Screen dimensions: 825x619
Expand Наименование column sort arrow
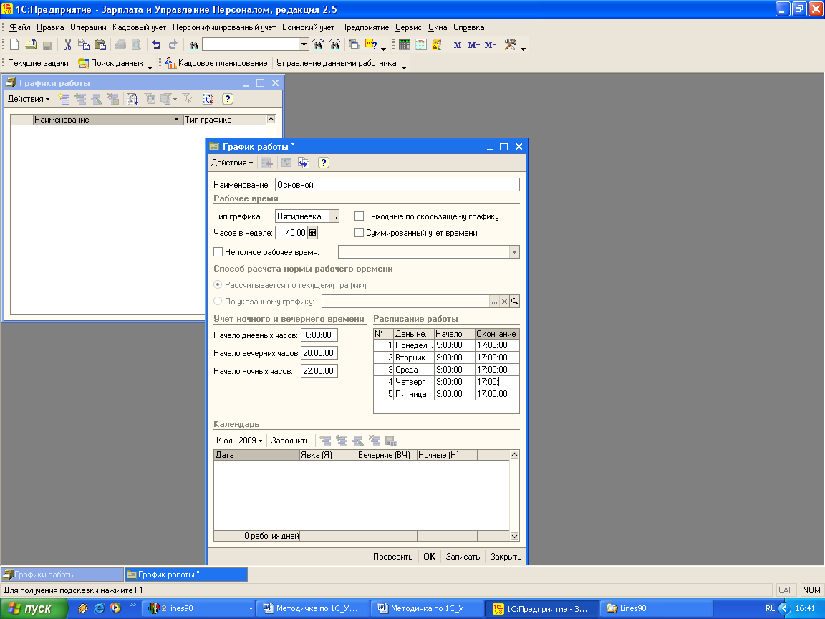(176, 120)
